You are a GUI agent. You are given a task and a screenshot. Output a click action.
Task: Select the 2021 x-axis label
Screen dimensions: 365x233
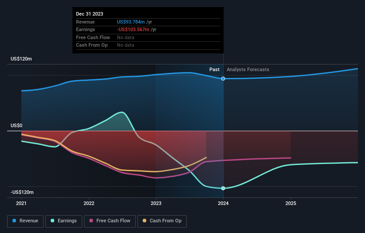[21, 203]
